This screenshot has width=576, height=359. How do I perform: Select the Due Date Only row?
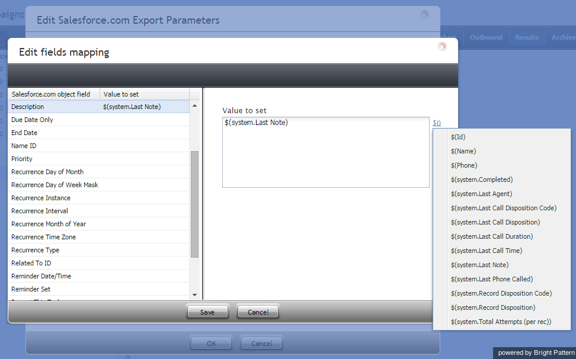[x=98, y=120]
